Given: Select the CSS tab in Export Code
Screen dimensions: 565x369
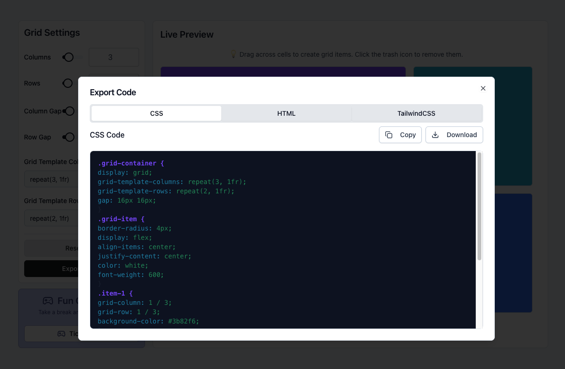Looking at the screenshot, I should [156, 113].
